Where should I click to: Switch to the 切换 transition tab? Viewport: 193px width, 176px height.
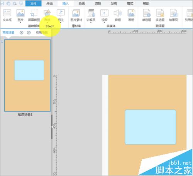pyautogui.click(x=98, y=3)
